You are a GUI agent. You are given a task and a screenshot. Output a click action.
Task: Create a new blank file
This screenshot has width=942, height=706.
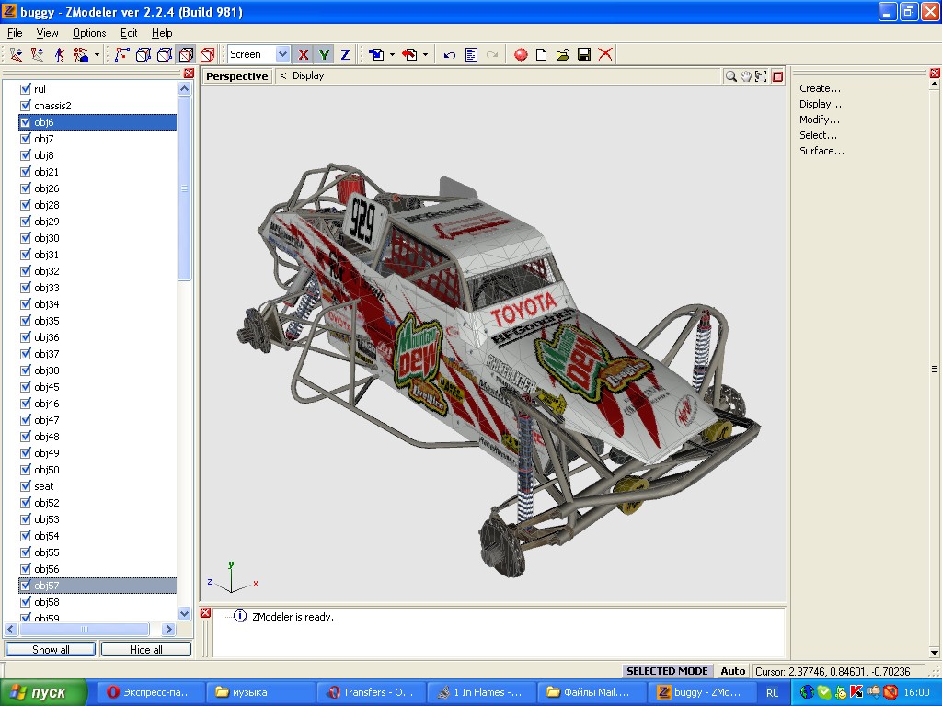pyautogui.click(x=541, y=54)
